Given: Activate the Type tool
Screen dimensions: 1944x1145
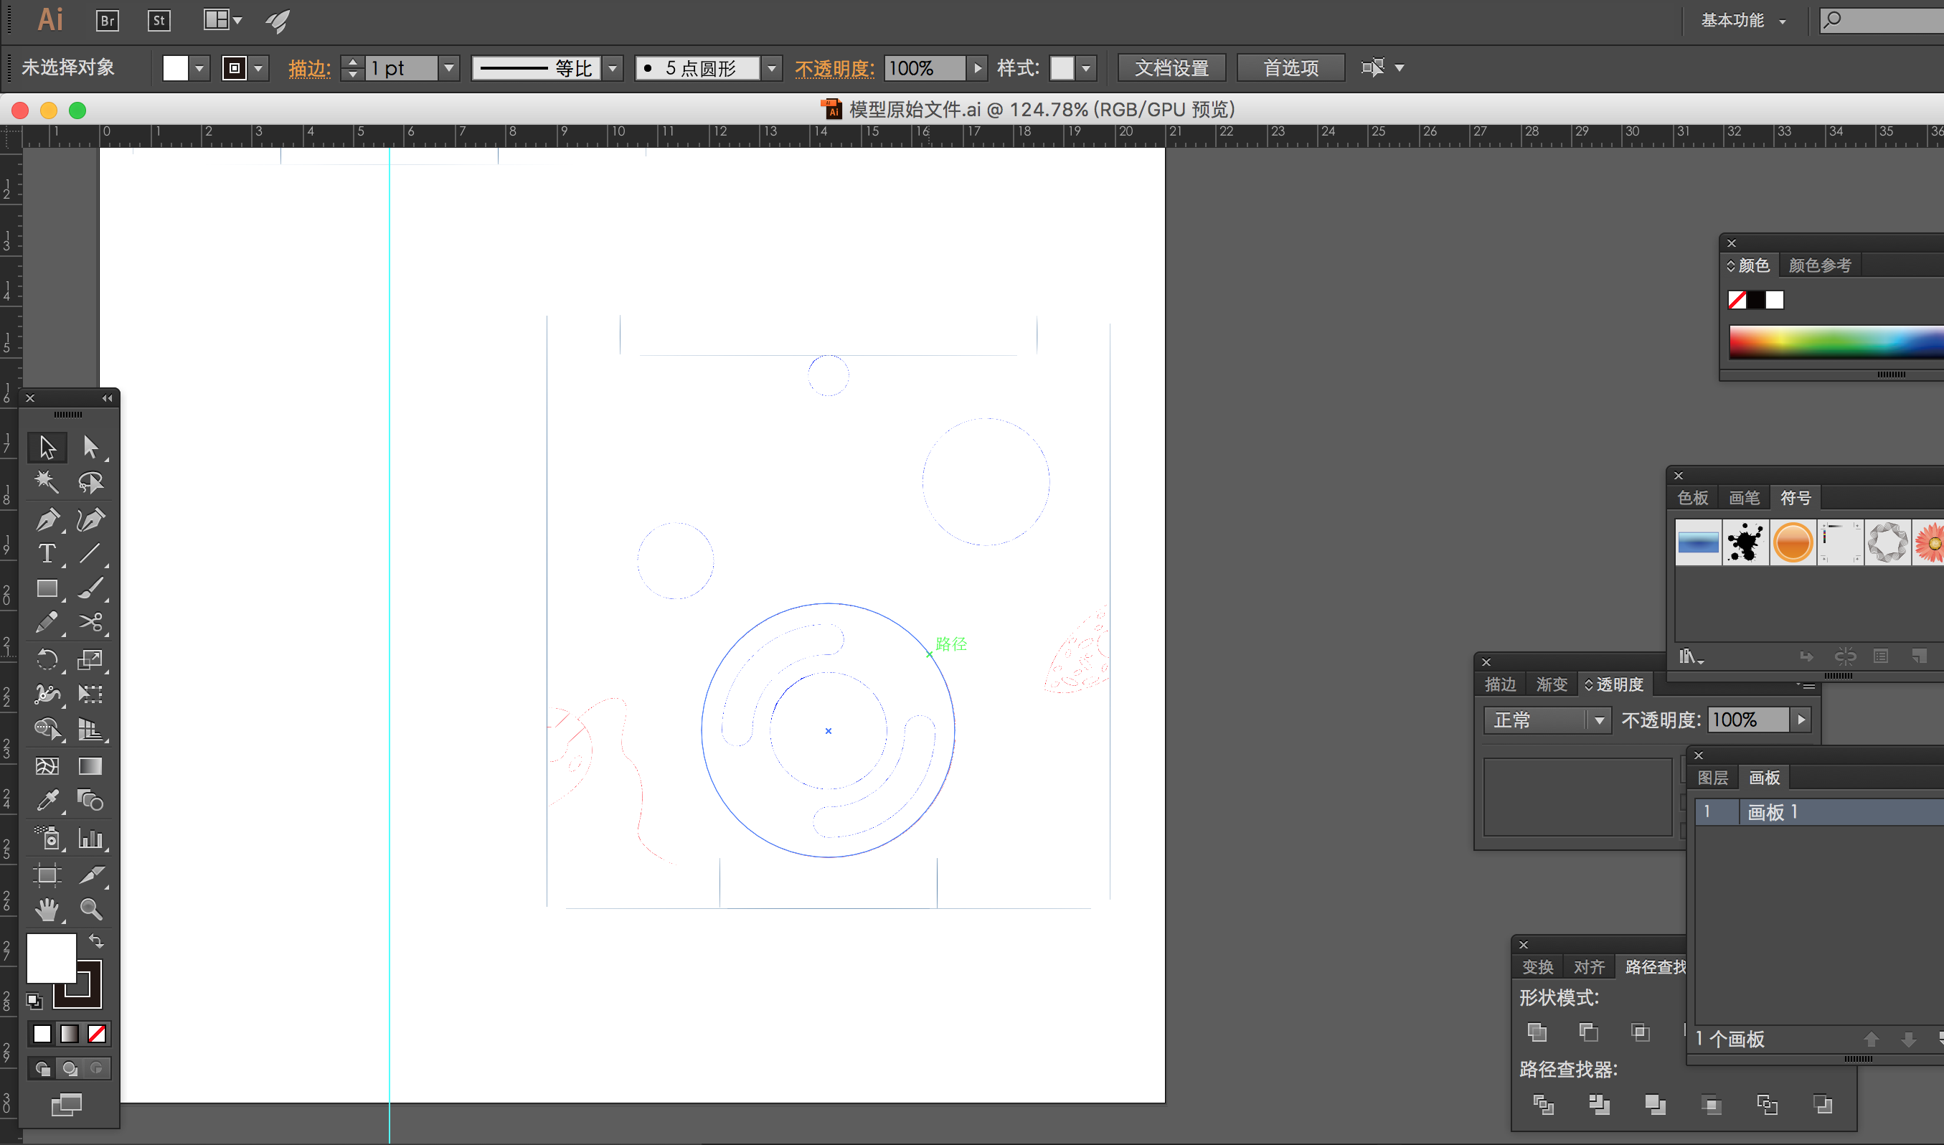Looking at the screenshot, I should click(x=47, y=553).
